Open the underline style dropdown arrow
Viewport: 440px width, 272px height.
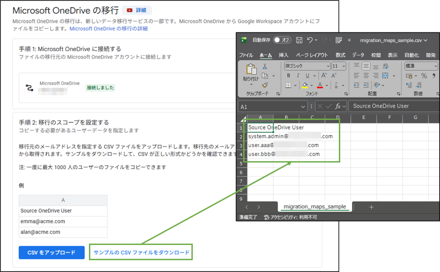(315, 75)
